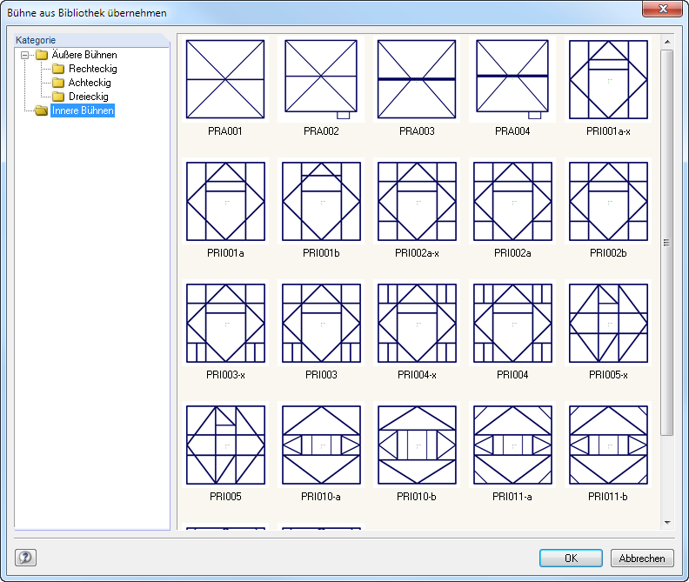Select the PRI005-x platform thumbnail
689x582 pixels.
608,323
